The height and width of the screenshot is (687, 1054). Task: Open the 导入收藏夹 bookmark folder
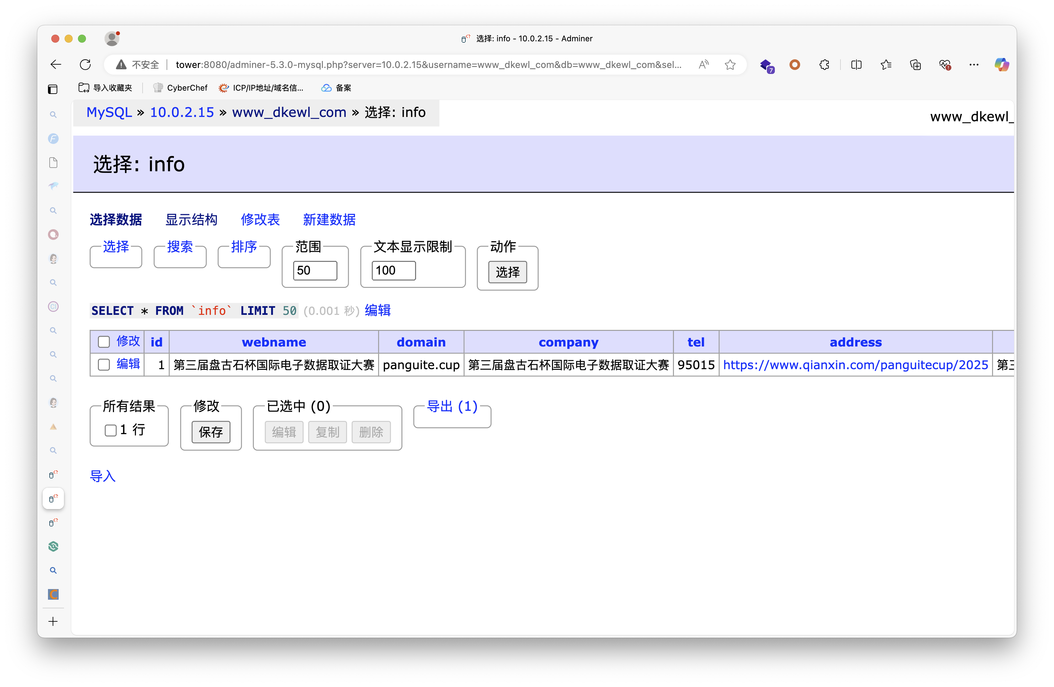105,88
